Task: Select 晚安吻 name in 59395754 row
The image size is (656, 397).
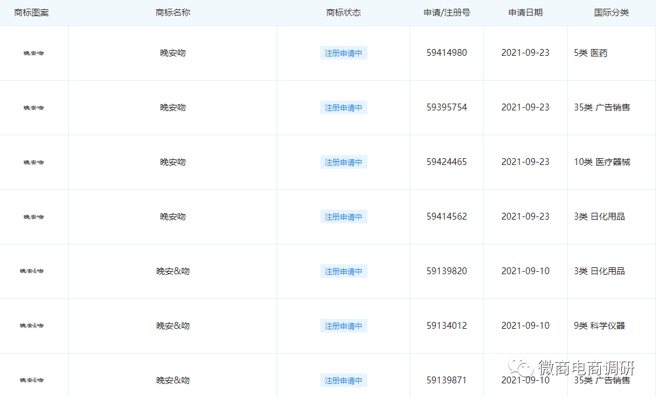Action: coord(173,107)
